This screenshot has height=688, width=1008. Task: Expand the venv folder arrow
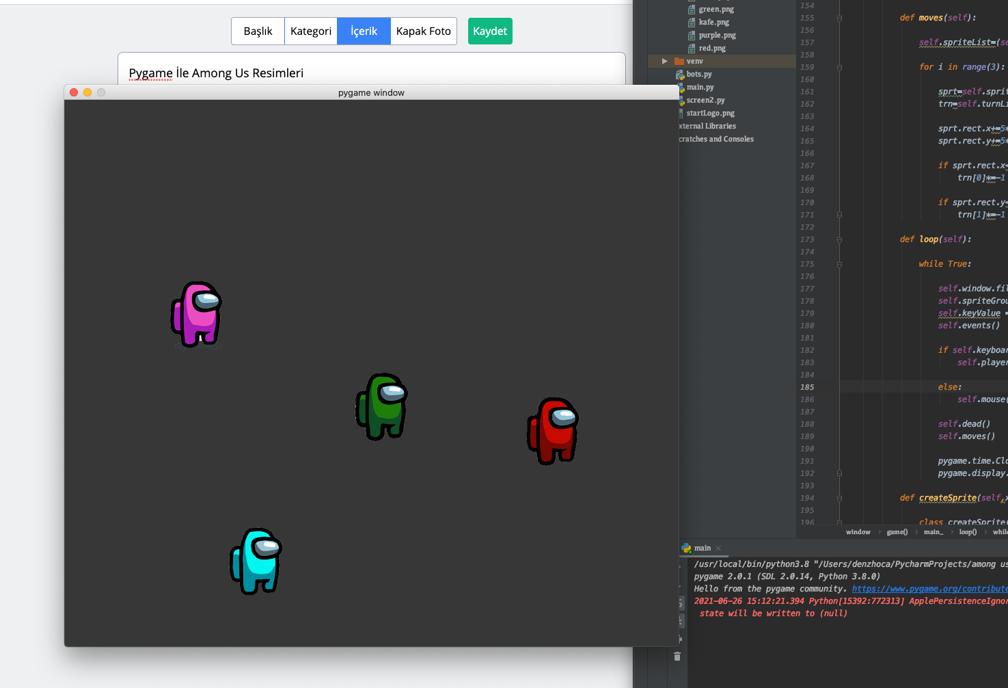point(664,61)
